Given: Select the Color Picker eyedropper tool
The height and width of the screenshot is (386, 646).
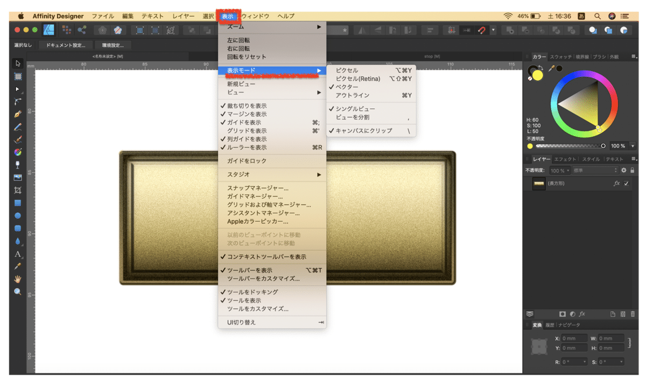Looking at the screenshot, I should [18, 266].
